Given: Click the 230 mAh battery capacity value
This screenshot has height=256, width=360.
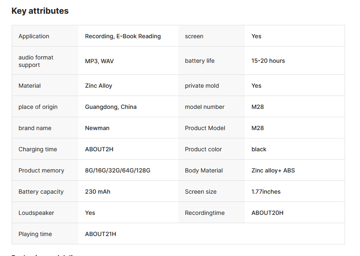Looking at the screenshot, I should 98,192.
